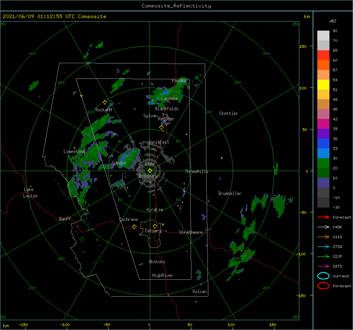353x330 pixels.
Task: Click the Ponoka city label
Action: coord(179,81)
